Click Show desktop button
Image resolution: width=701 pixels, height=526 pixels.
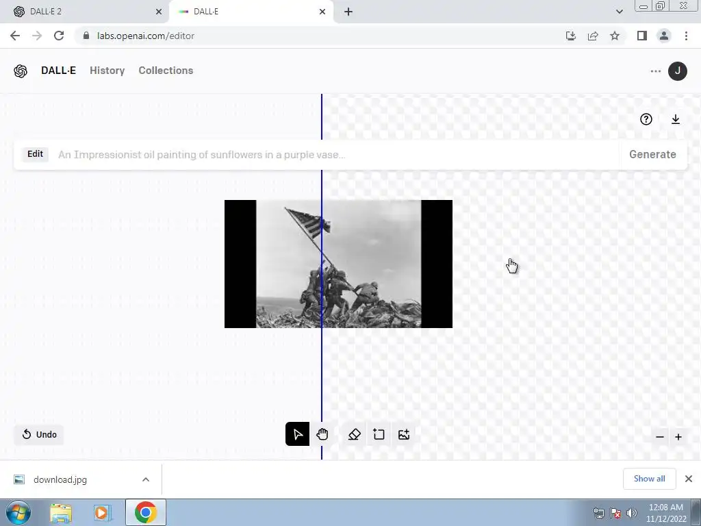click(x=696, y=512)
